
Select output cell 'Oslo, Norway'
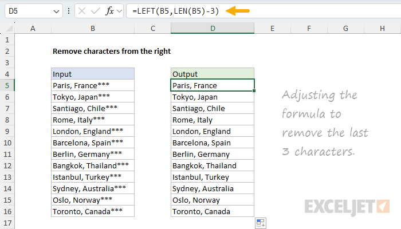tap(213, 200)
